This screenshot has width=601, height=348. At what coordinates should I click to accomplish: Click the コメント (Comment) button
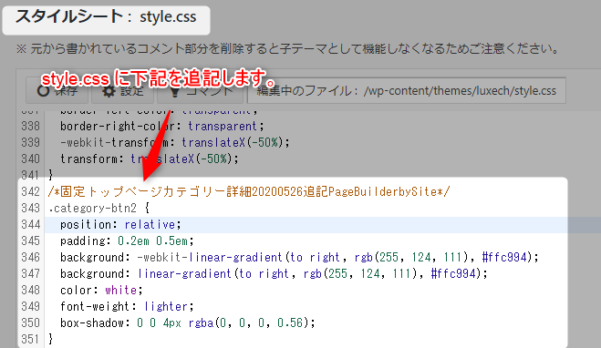coord(200,91)
